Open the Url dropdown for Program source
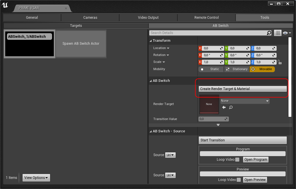The image size is (296, 189). click(x=170, y=155)
